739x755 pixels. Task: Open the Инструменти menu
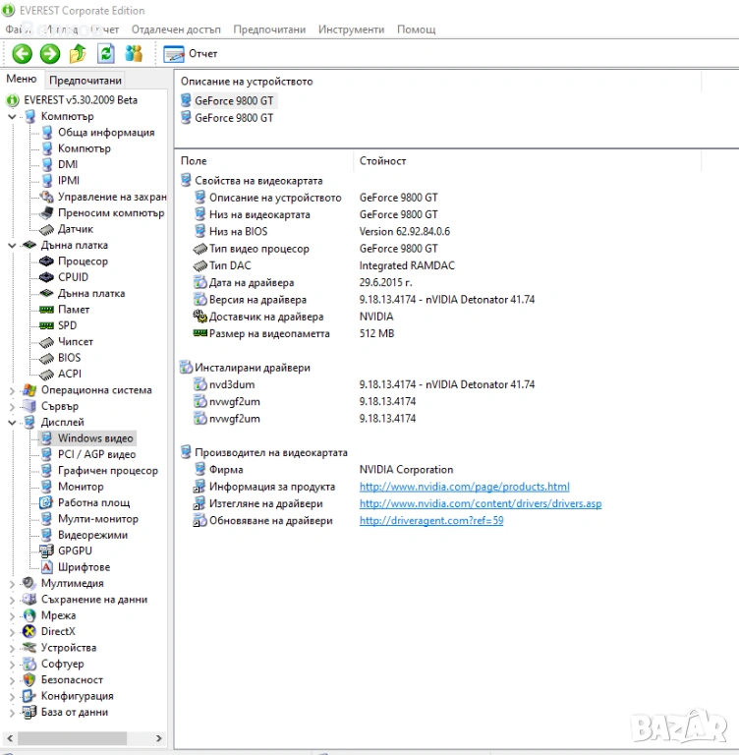pyautogui.click(x=351, y=29)
